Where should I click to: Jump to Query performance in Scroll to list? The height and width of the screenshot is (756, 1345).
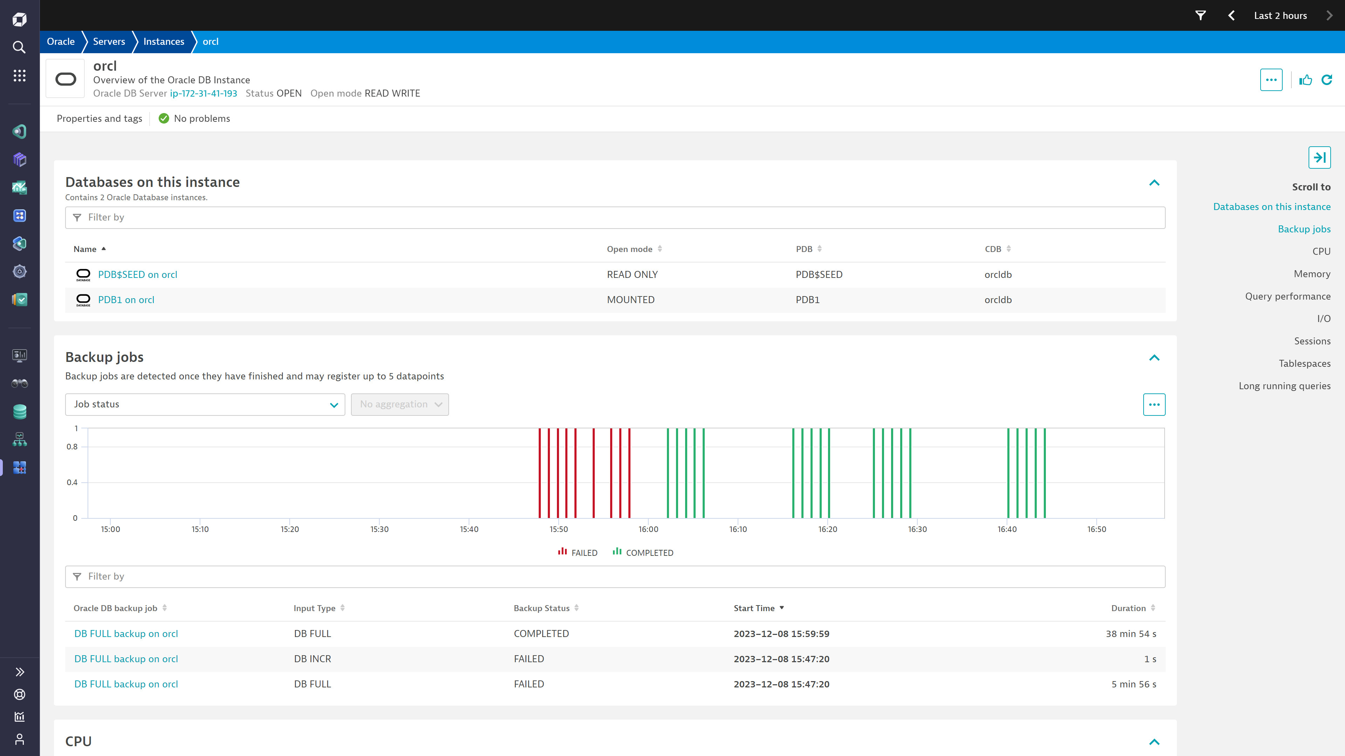click(x=1288, y=296)
